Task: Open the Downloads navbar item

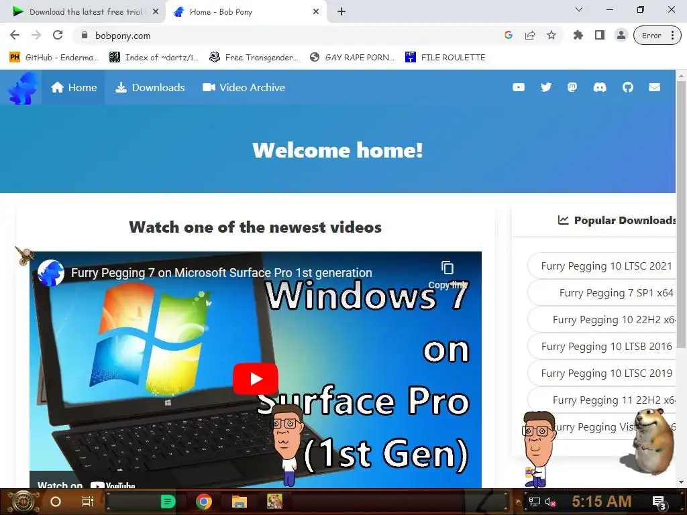Action: [x=150, y=88]
